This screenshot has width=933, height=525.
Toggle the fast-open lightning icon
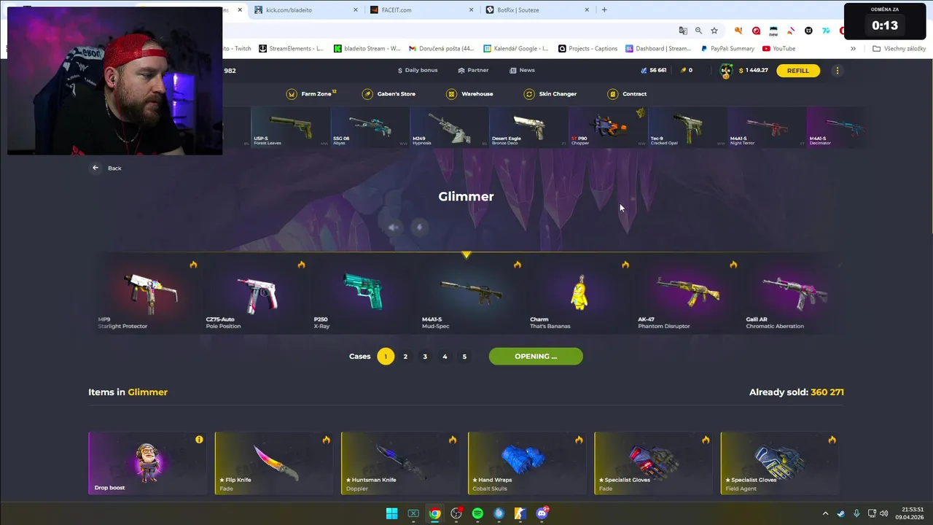coord(419,227)
